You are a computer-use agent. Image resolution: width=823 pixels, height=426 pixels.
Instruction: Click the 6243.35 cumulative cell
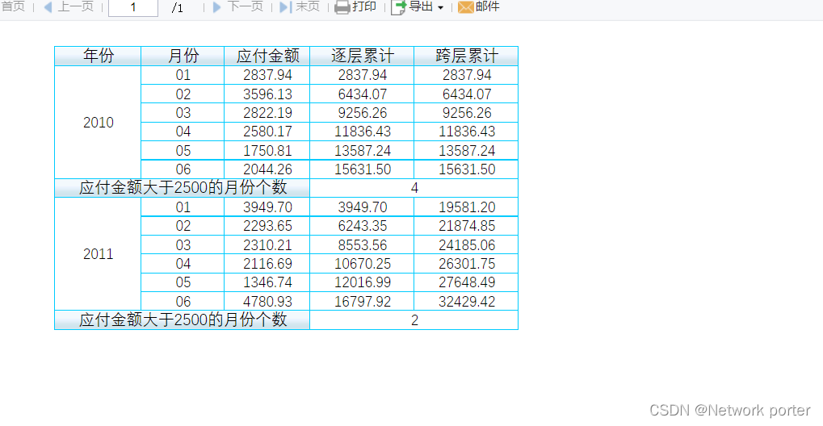coord(362,226)
